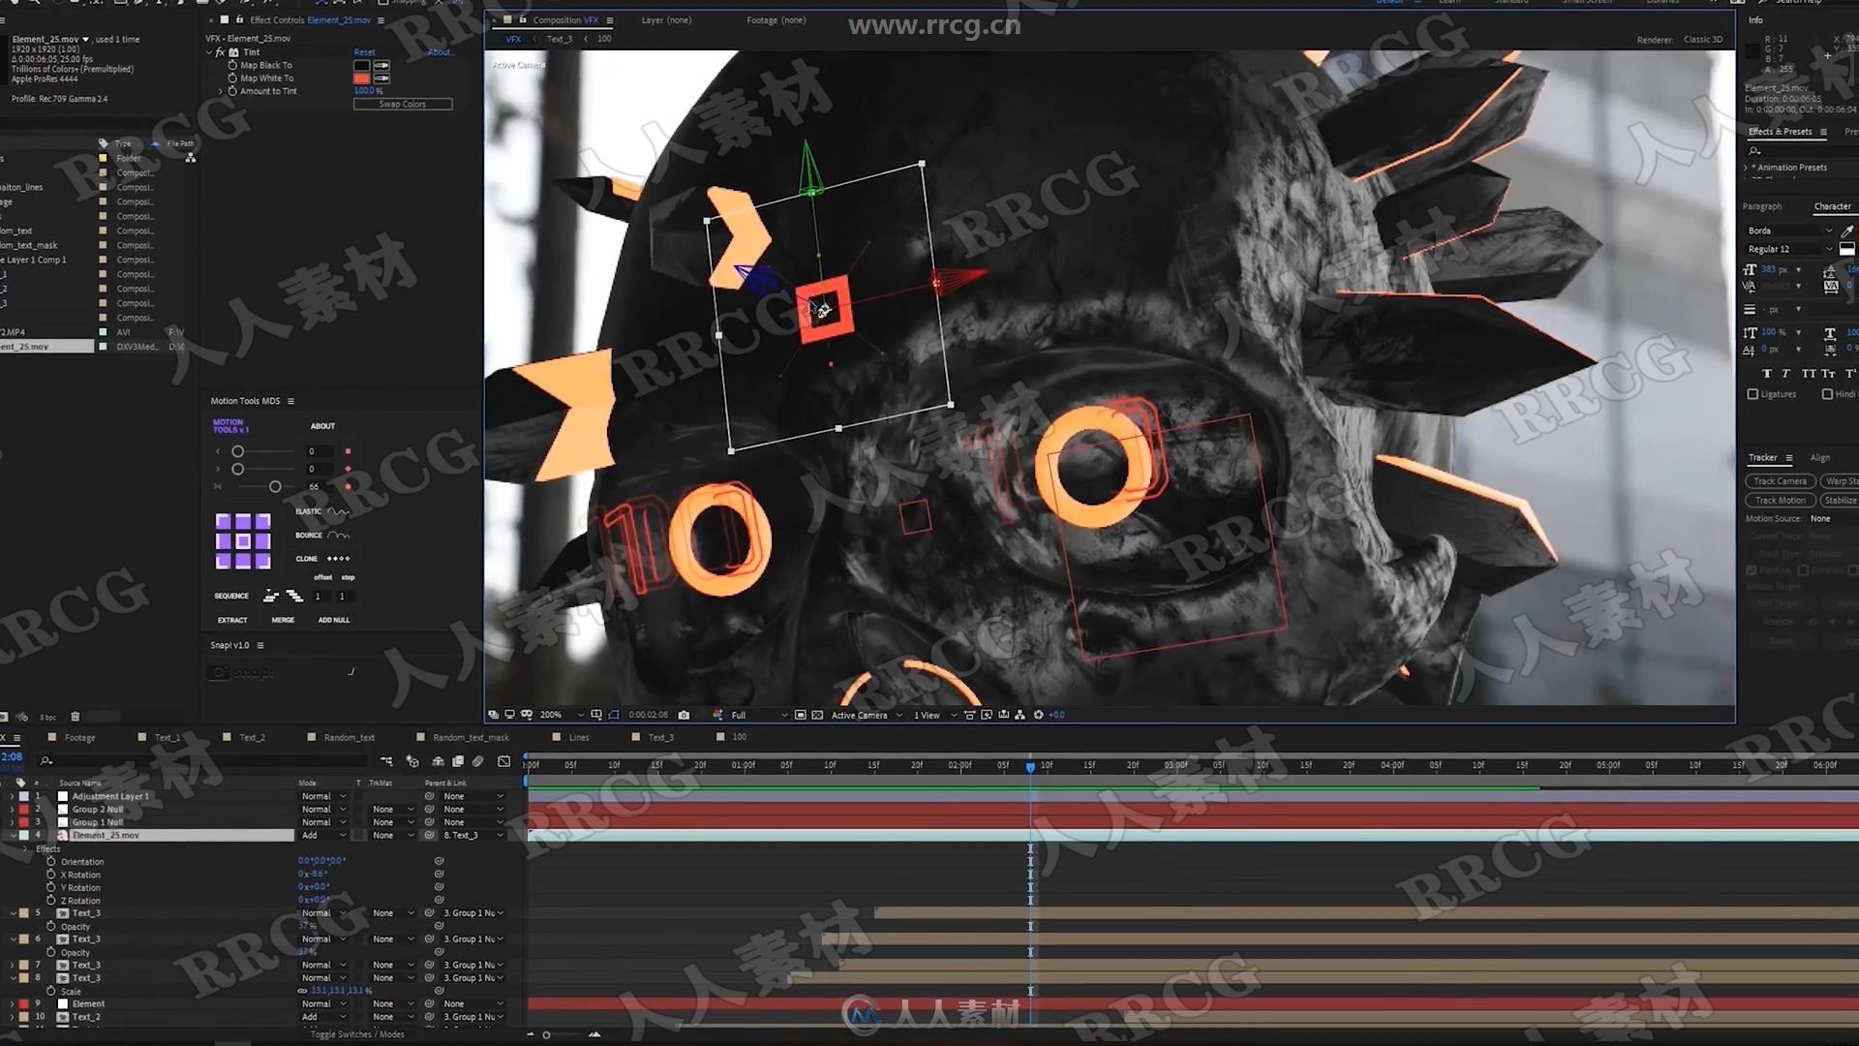Screen dimensions: 1859x1046
Task: Toggle stopwatch for Scale property
Action: tap(51, 991)
